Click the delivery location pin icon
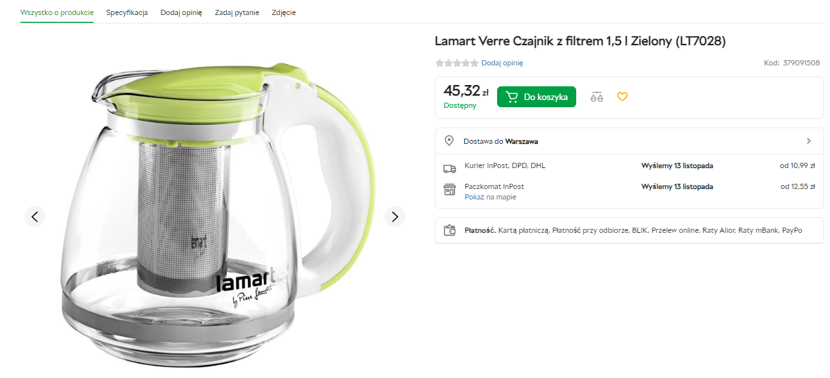The height and width of the screenshot is (378, 830). click(449, 141)
